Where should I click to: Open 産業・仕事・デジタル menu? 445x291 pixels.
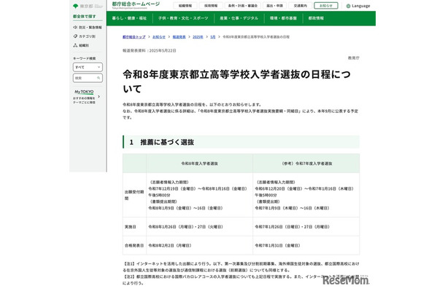pyautogui.click(x=239, y=18)
